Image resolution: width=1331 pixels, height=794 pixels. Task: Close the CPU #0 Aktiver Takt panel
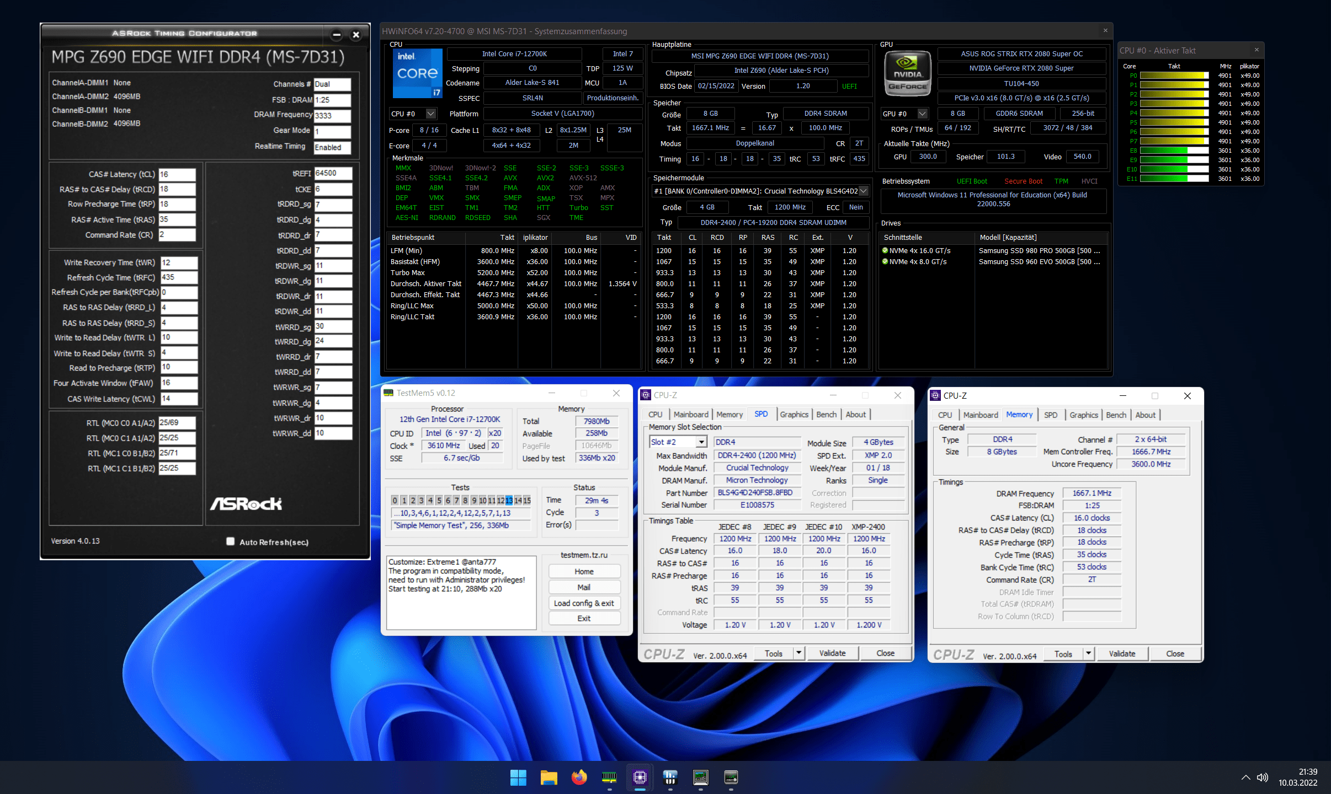(1257, 50)
